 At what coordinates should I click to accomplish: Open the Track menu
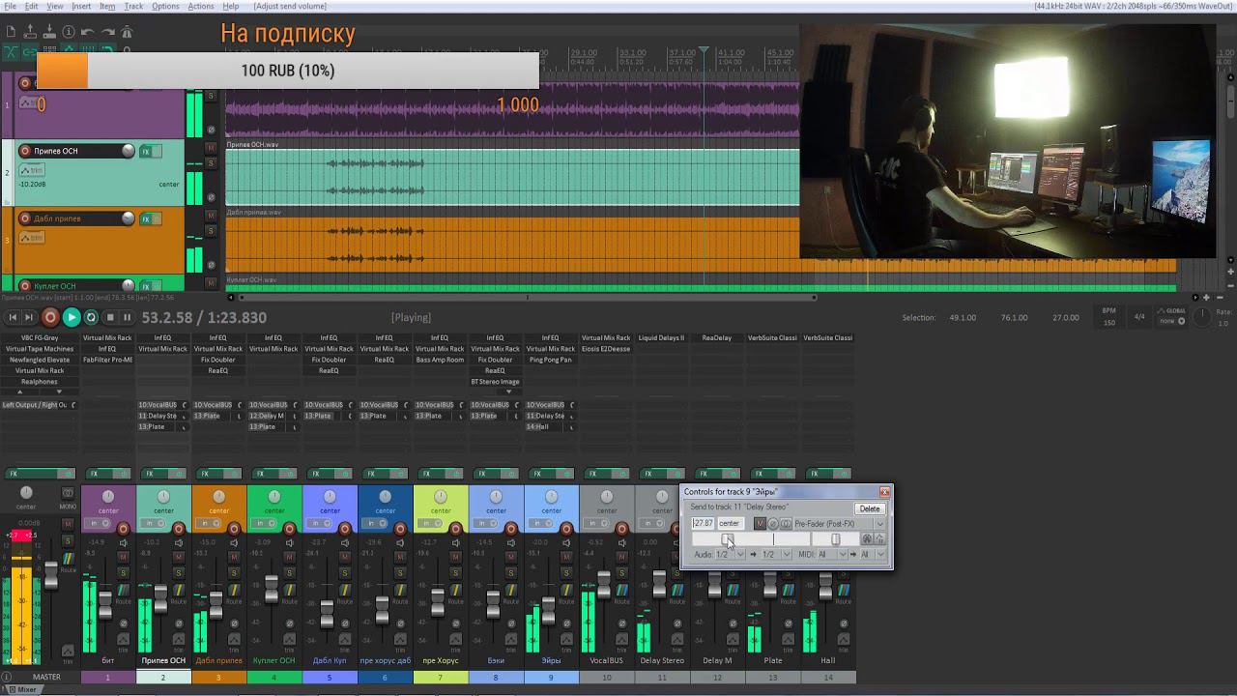133,6
